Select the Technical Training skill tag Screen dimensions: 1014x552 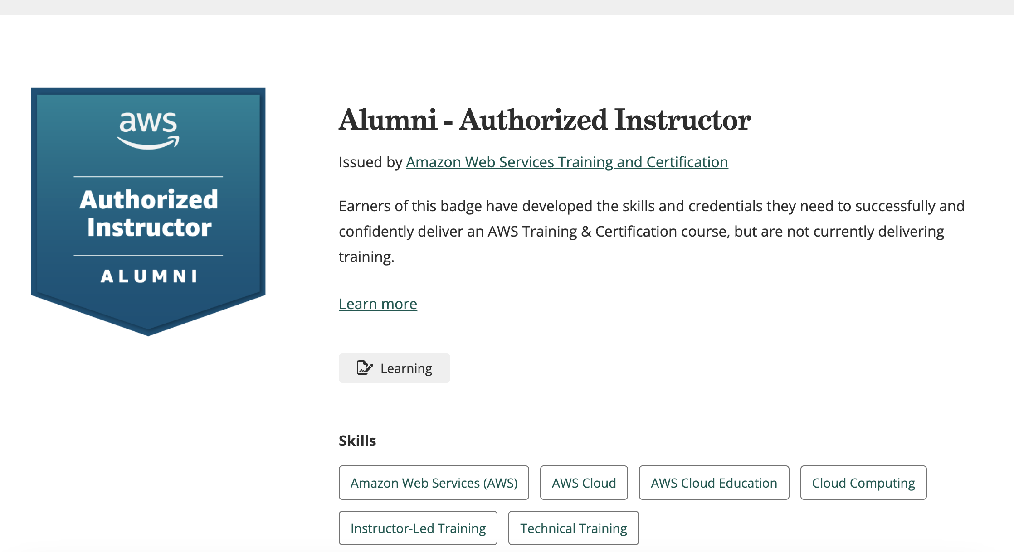click(573, 528)
